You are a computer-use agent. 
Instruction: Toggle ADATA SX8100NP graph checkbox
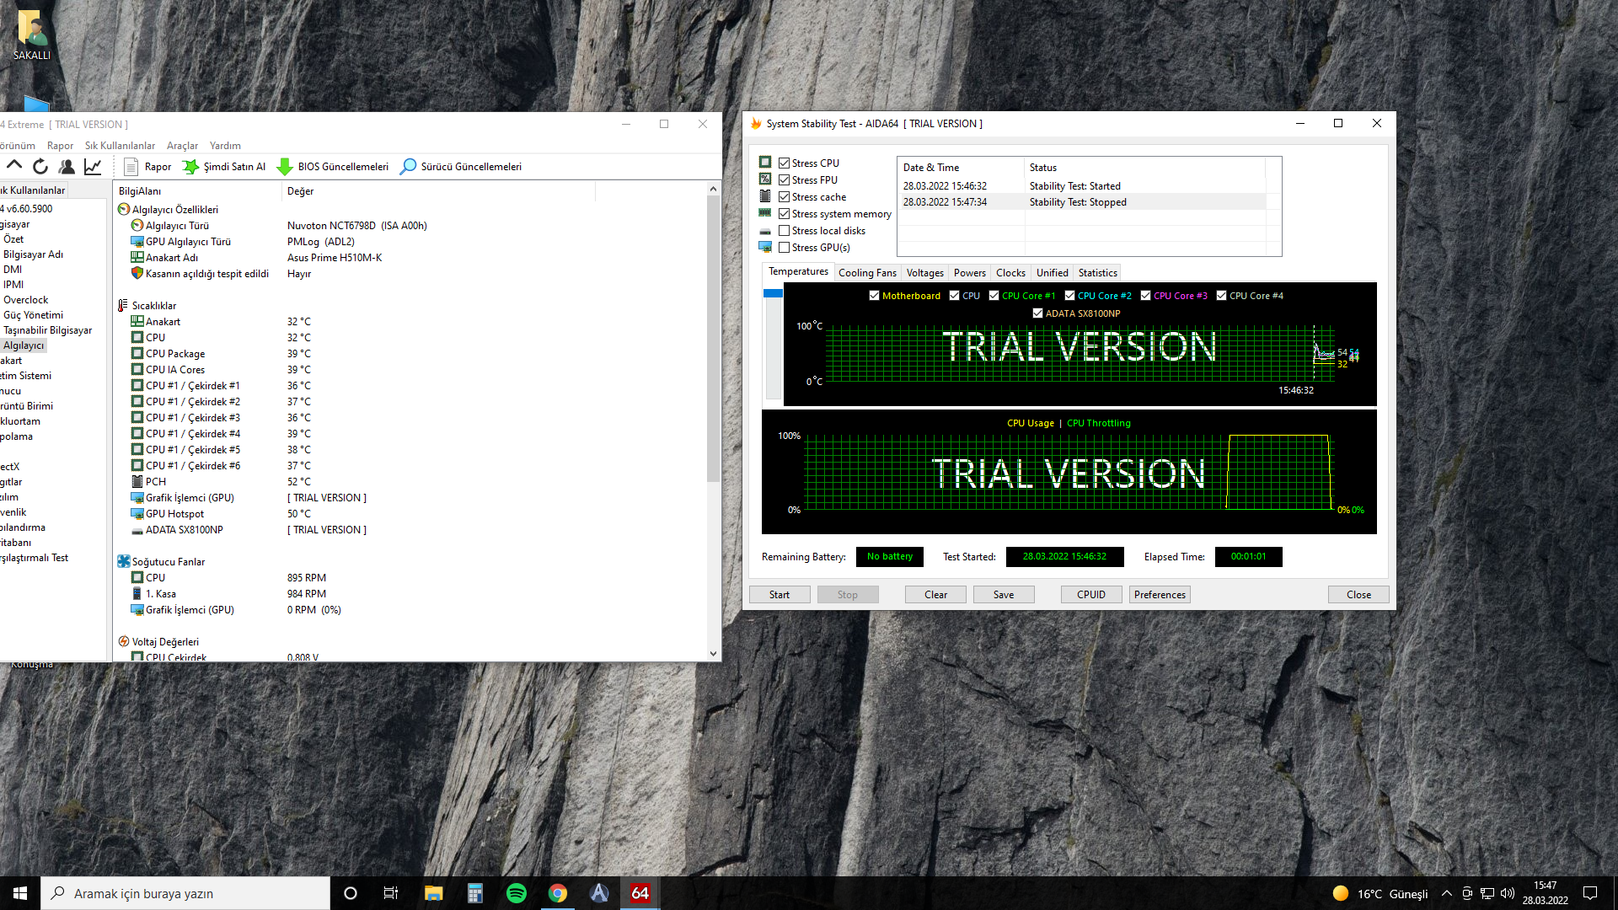click(x=1038, y=313)
